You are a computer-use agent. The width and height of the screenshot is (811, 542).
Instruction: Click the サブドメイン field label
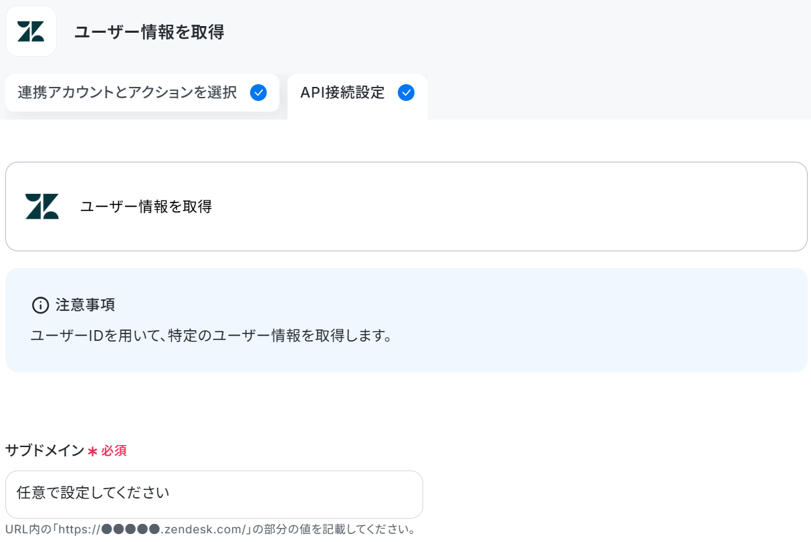45,450
